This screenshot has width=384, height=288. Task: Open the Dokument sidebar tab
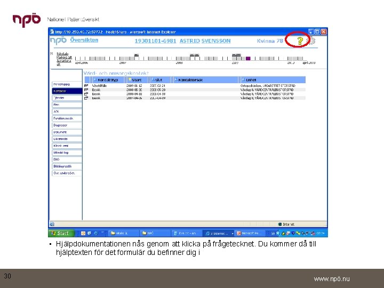pos(67,132)
